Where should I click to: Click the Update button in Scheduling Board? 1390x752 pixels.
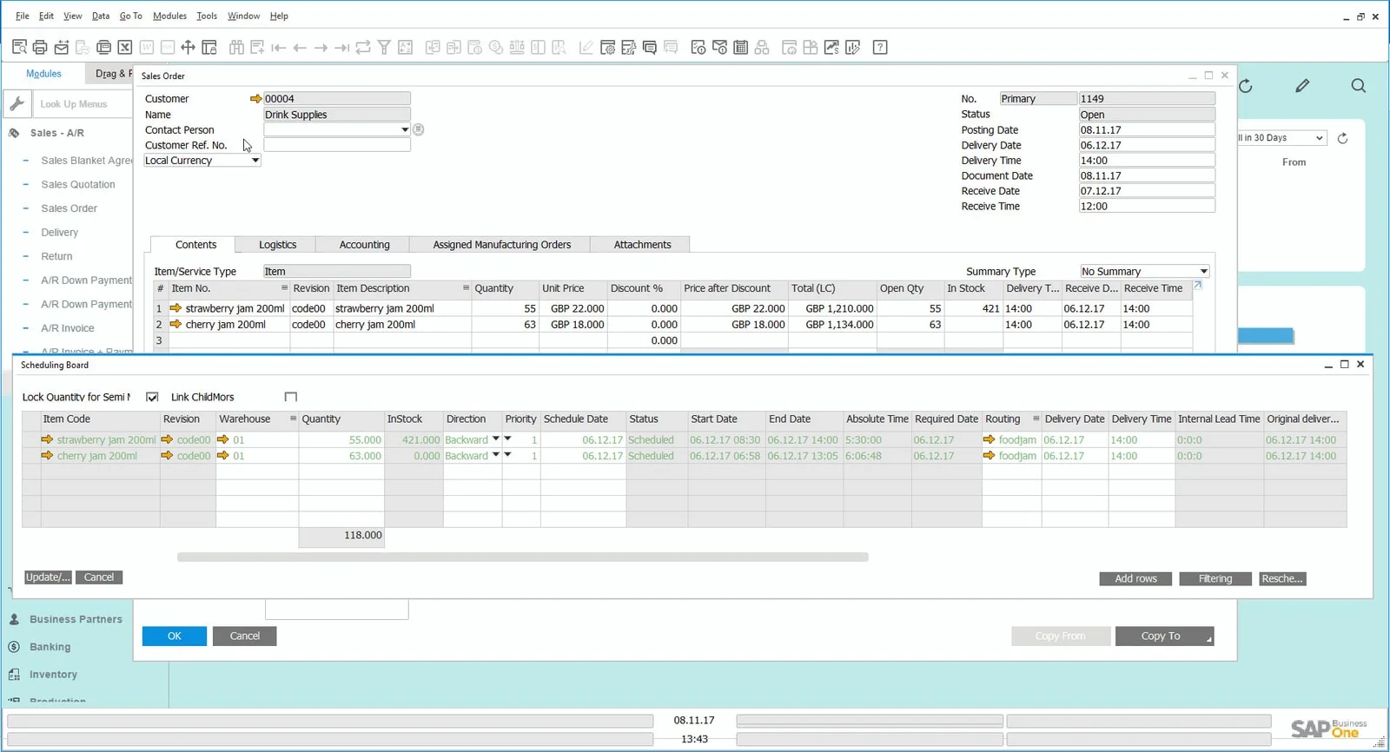[47, 577]
